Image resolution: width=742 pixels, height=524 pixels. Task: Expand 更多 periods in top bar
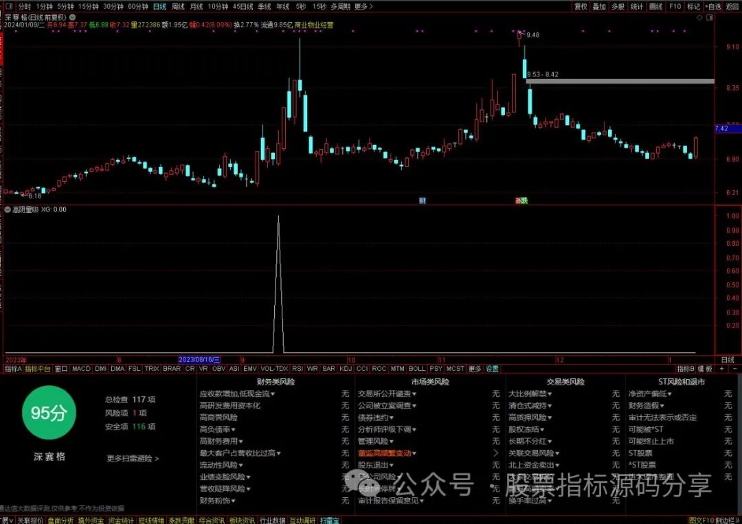(x=363, y=7)
